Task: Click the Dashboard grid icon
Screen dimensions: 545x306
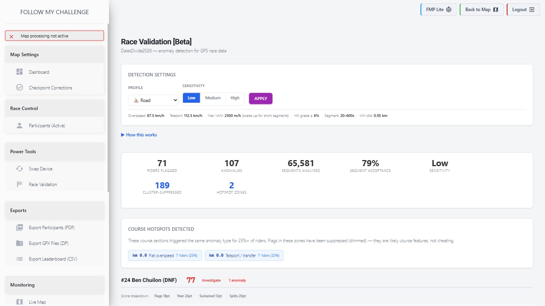Action: pyautogui.click(x=20, y=72)
